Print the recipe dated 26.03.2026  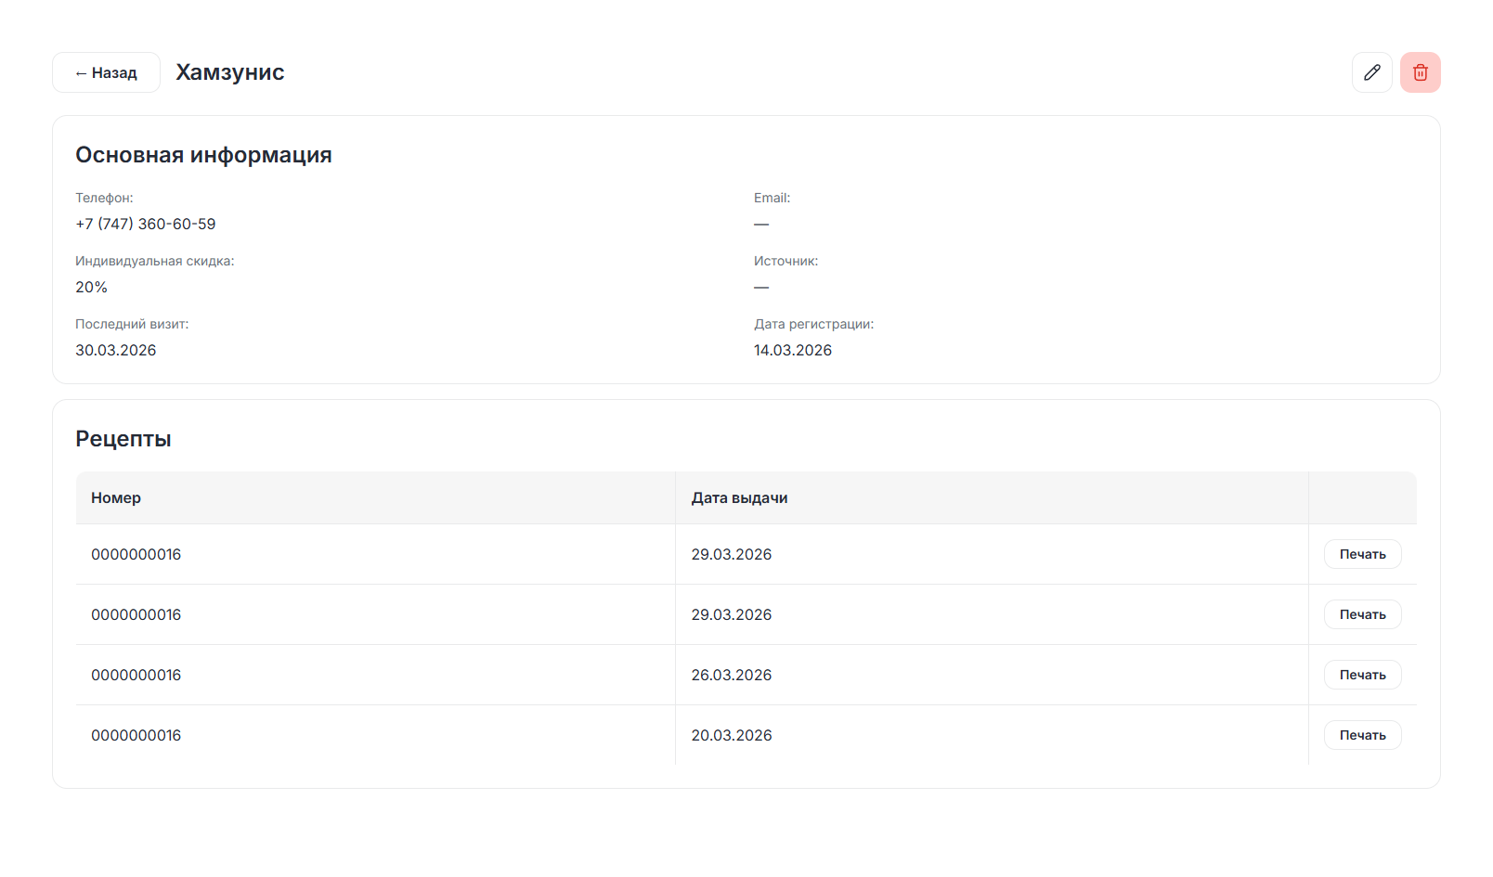point(1362,675)
